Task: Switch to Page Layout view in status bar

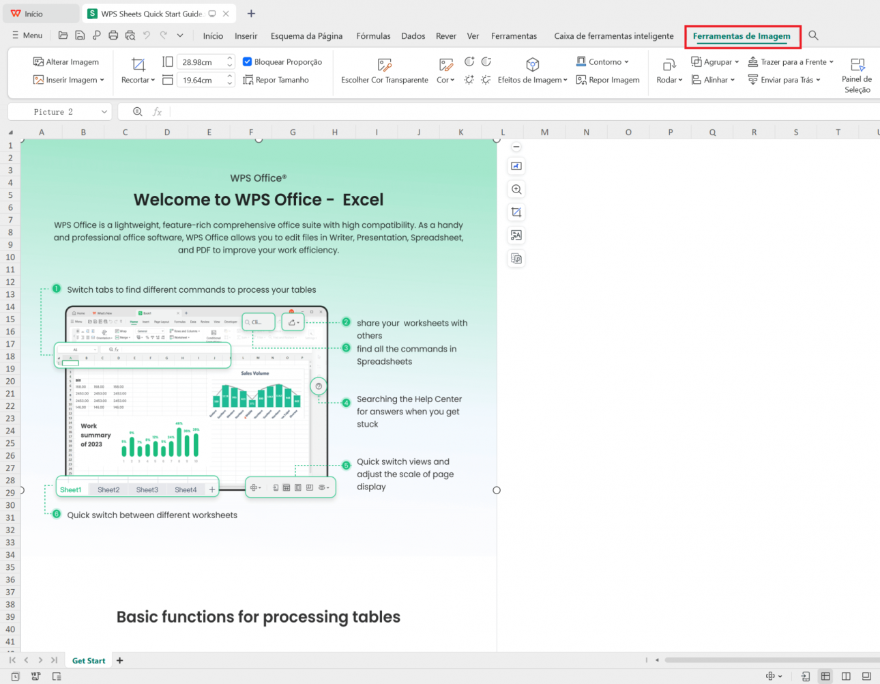Action: (846, 676)
